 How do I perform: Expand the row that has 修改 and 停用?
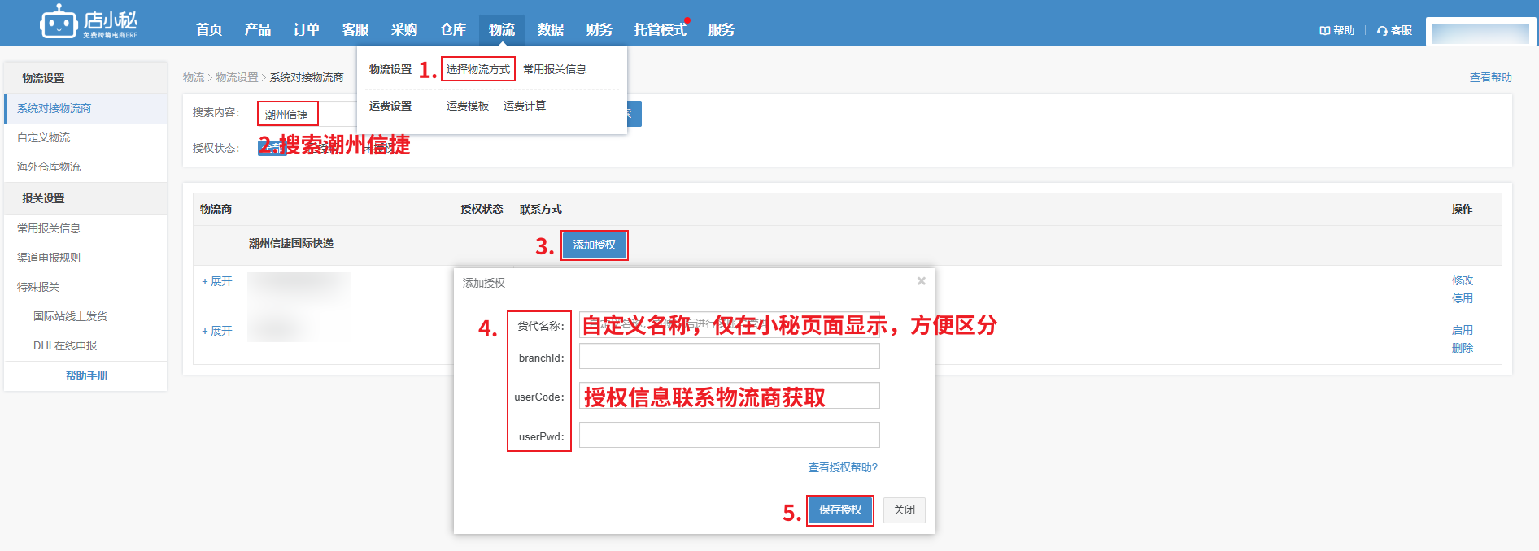tap(217, 281)
